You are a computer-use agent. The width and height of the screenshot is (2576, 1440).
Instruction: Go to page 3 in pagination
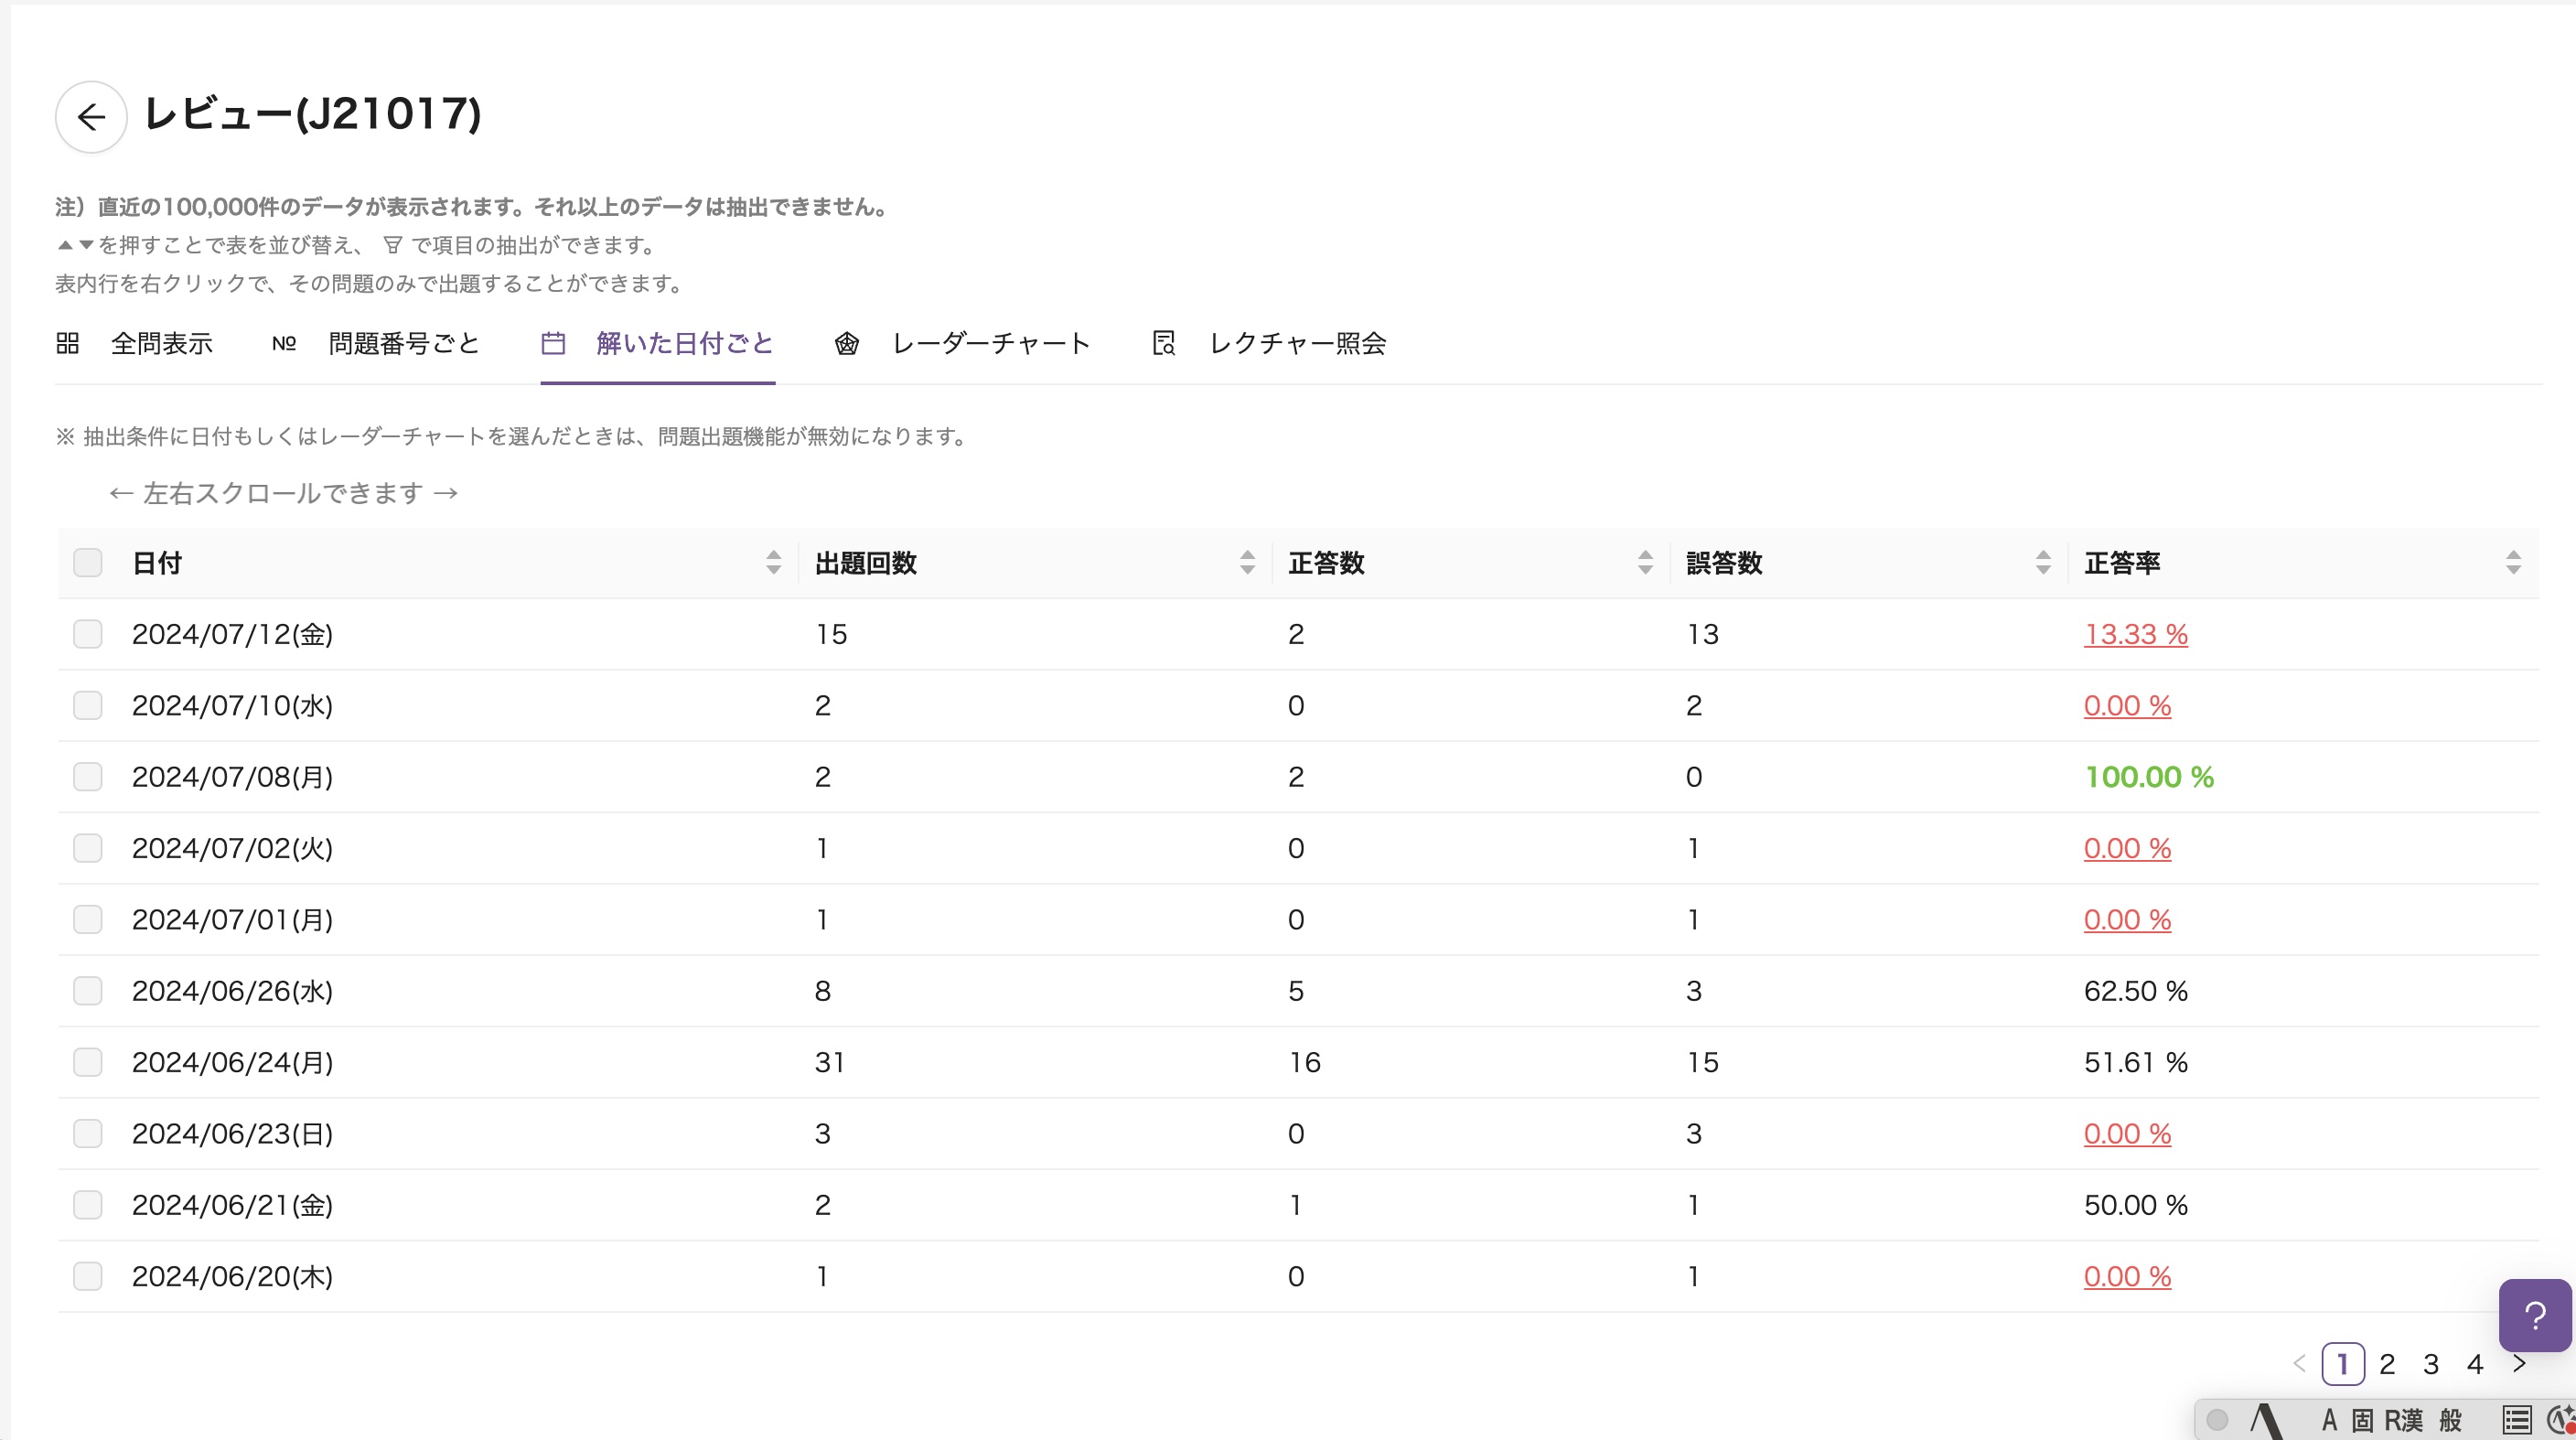(x=2431, y=1364)
